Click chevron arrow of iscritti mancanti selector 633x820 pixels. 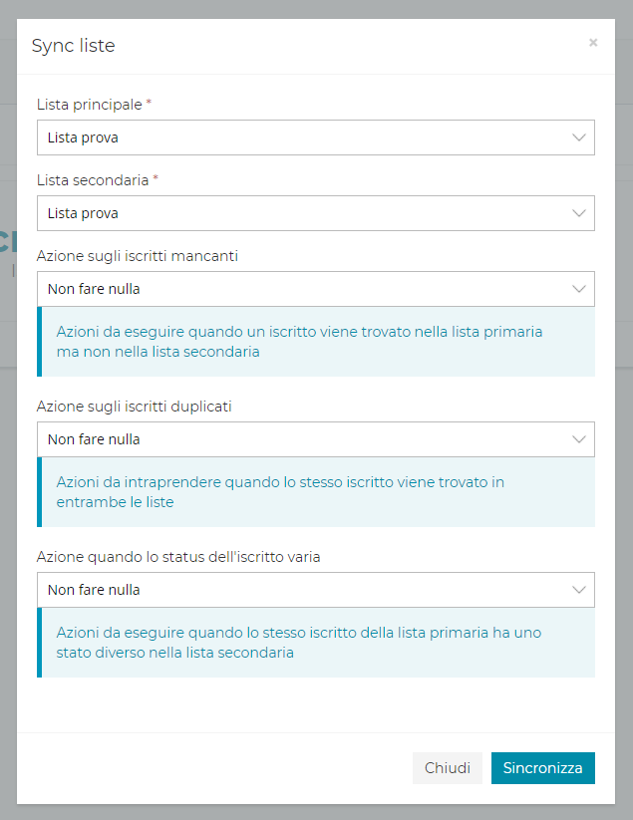coord(579,289)
